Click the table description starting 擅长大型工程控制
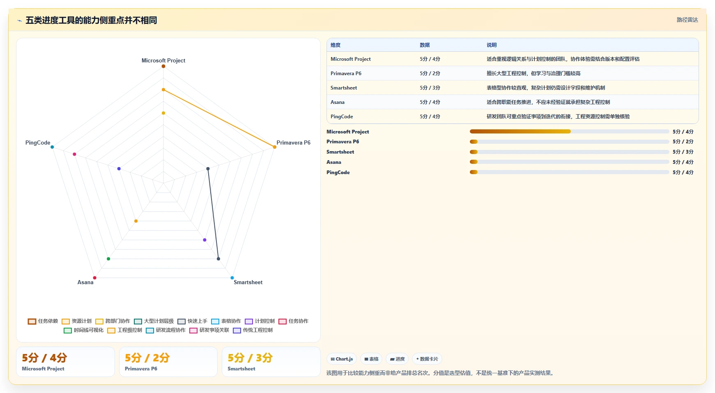This screenshot has height=393, width=715. (533, 74)
